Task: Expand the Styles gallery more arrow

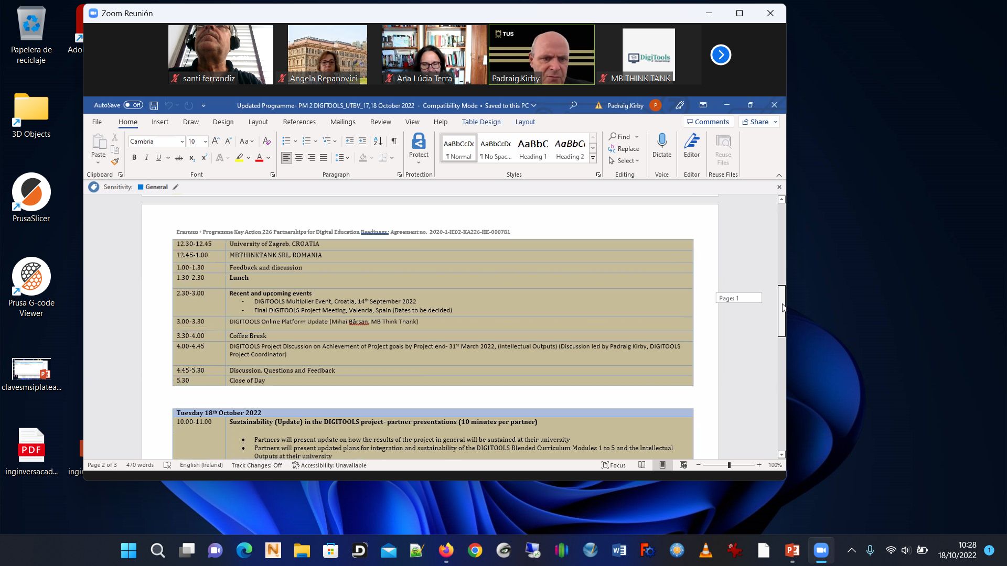Action: (x=593, y=158)
